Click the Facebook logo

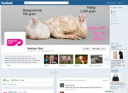click(x=7, y=3)
